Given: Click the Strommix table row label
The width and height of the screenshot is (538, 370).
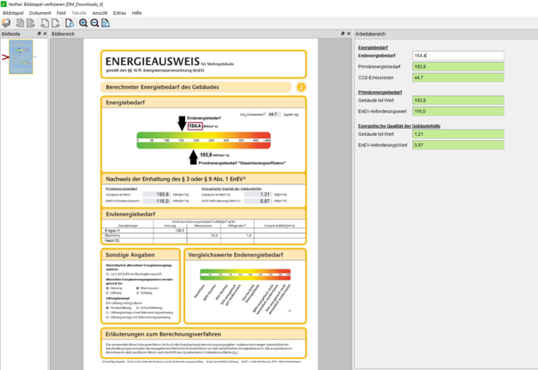Looking at the screenshot, I should pos(112,235).
